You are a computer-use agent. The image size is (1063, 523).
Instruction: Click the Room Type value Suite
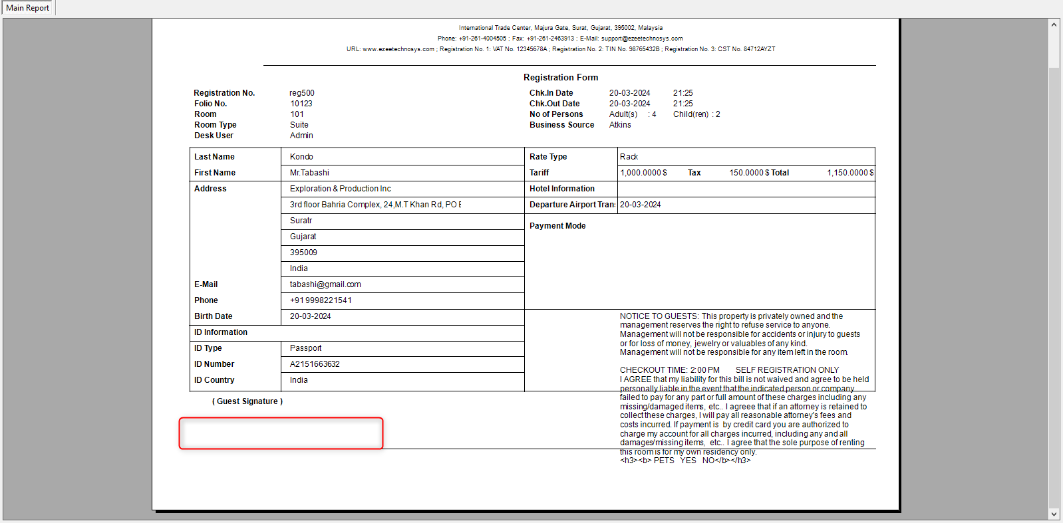pyautogui.click(x=299, y=125)
